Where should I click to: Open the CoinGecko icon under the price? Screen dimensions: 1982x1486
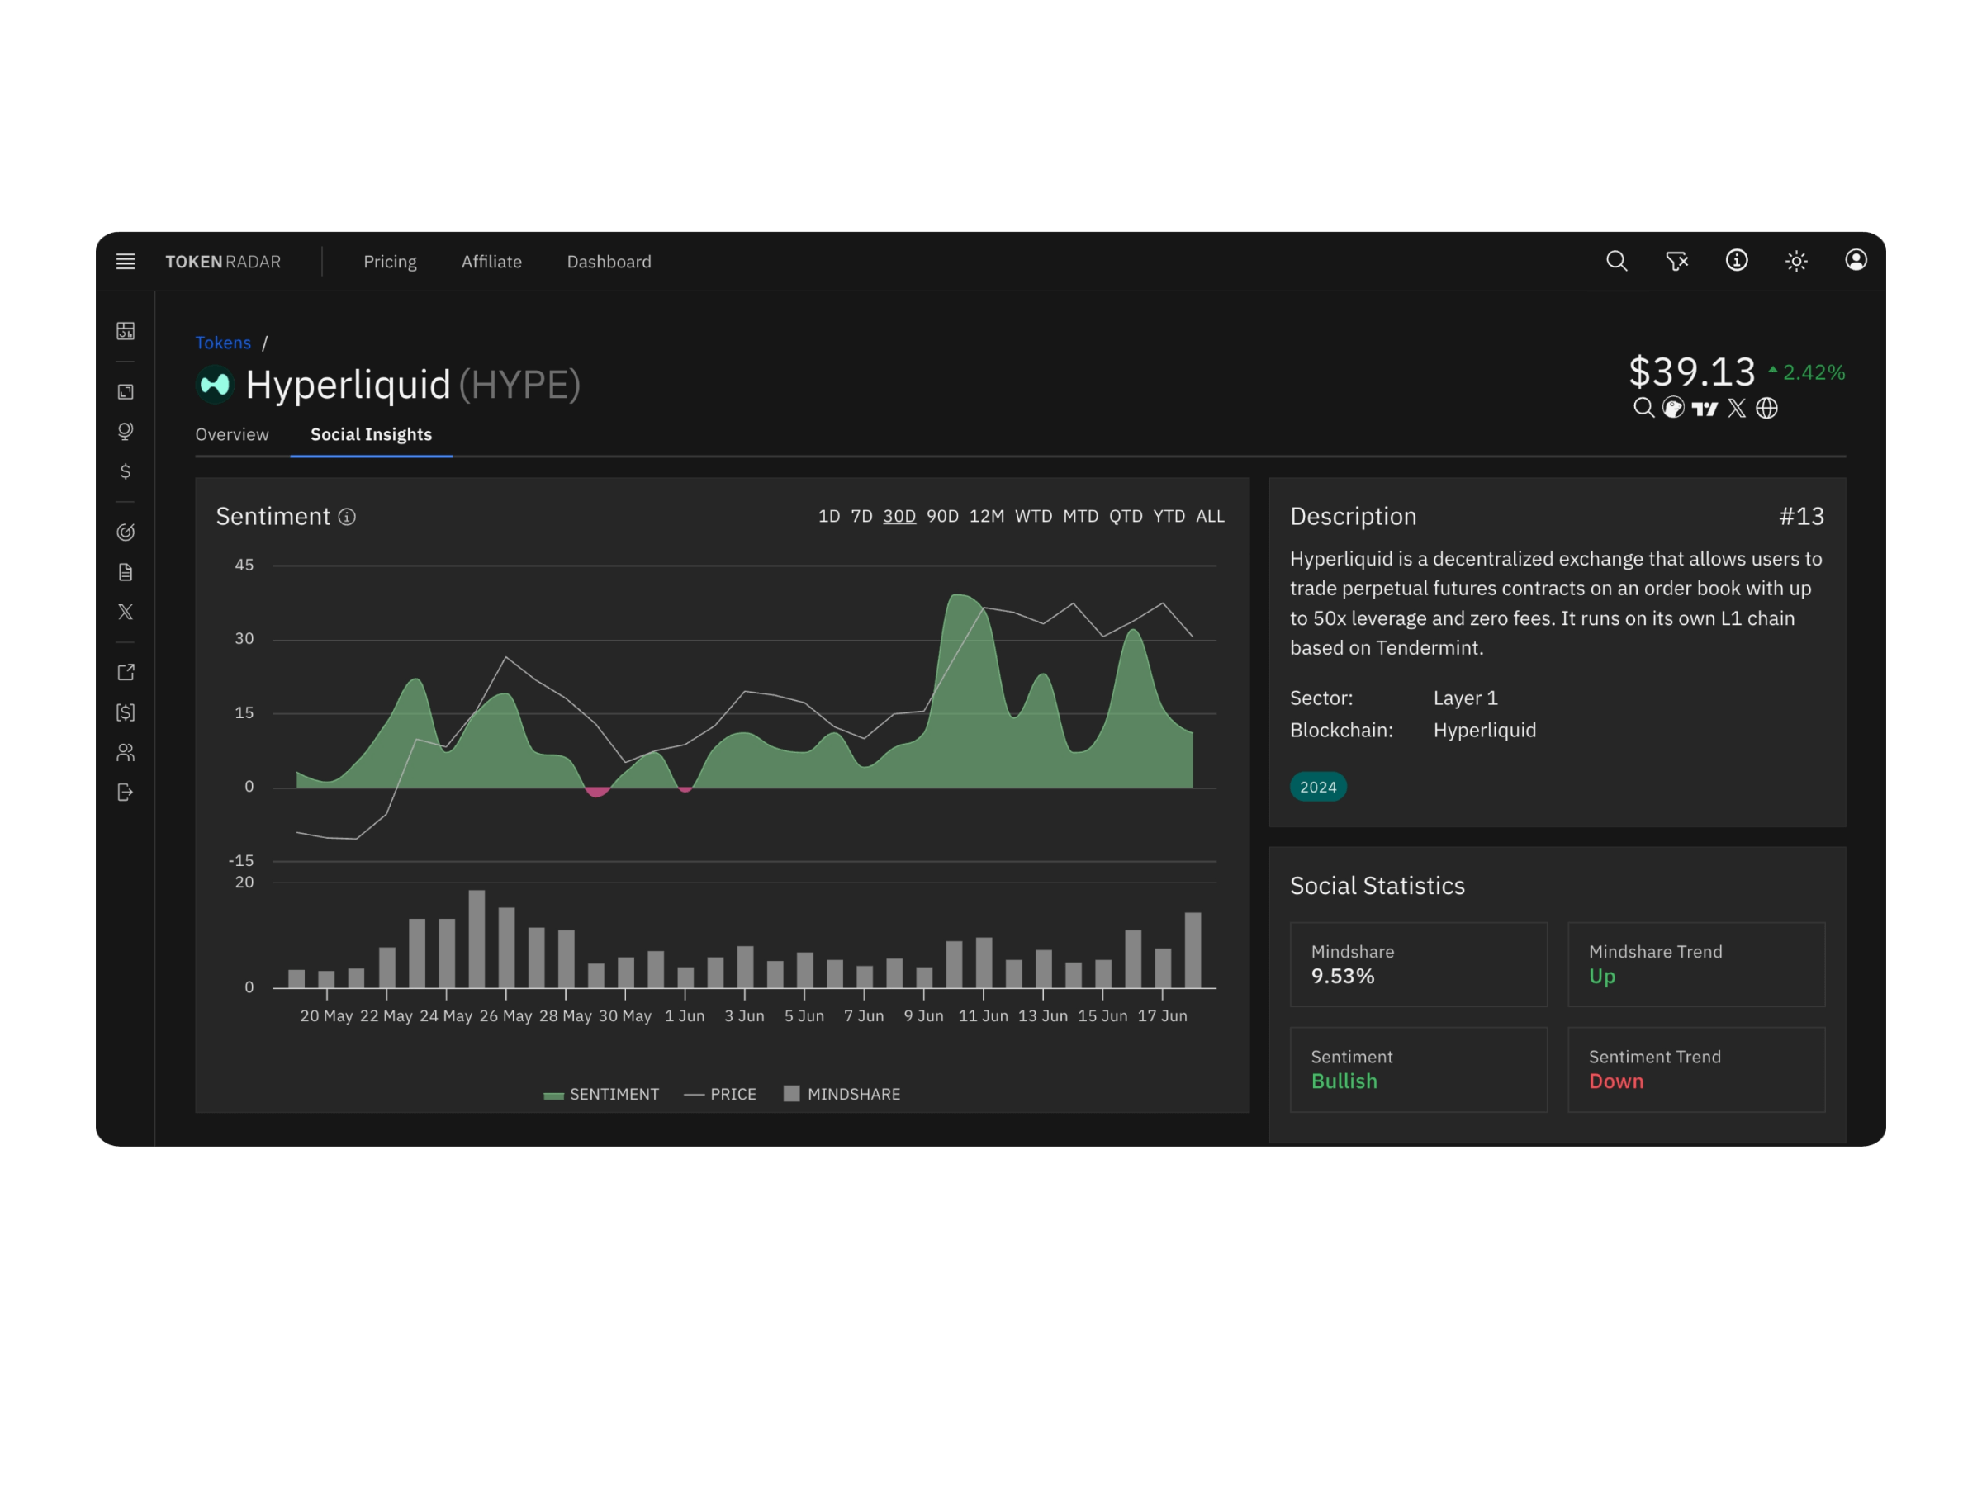[1674, 409]
